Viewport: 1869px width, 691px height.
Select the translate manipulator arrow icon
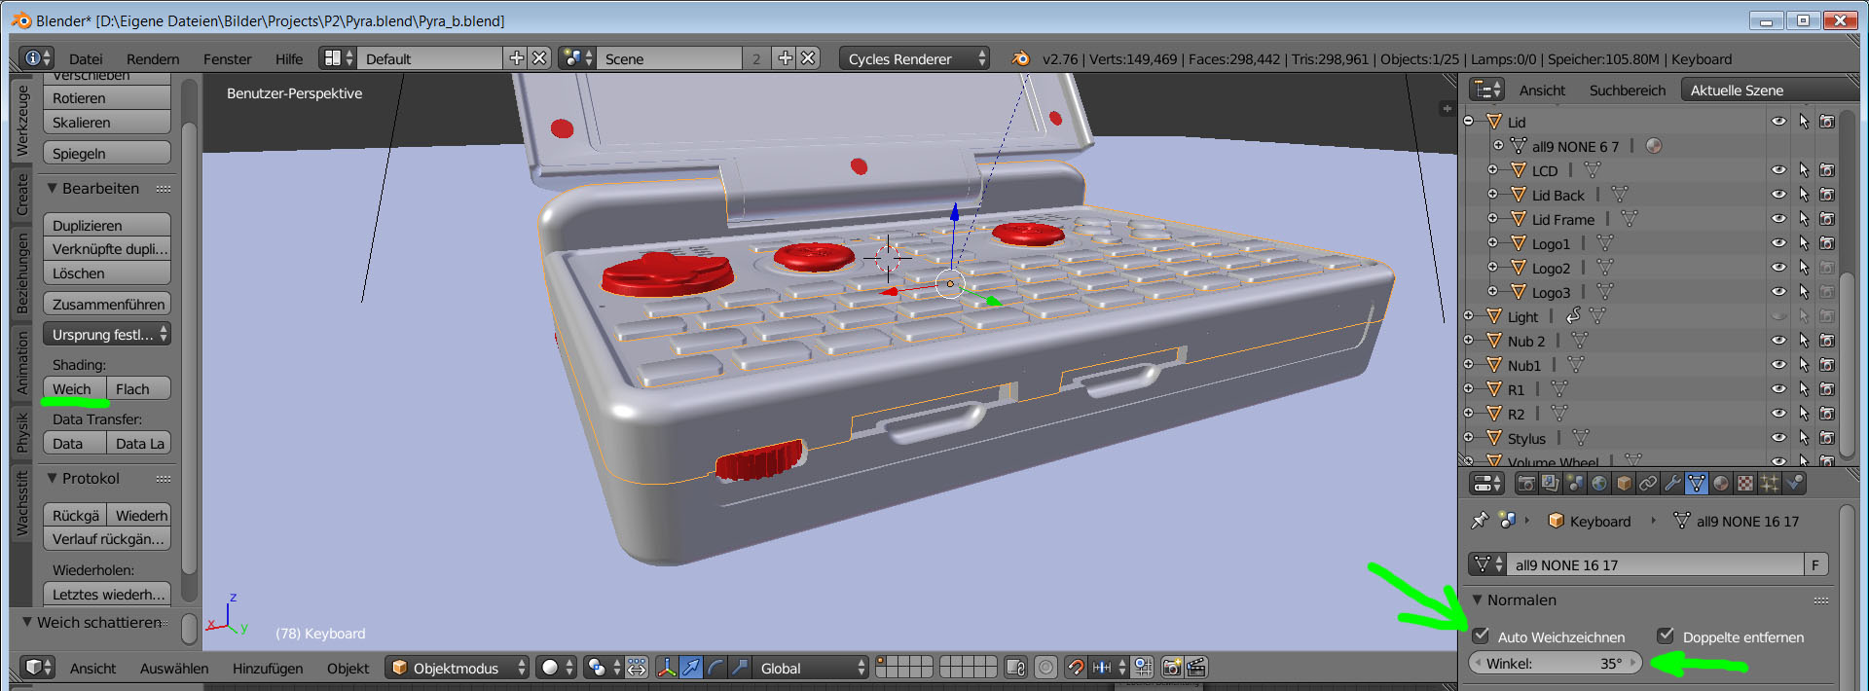[x=691, y=668]
